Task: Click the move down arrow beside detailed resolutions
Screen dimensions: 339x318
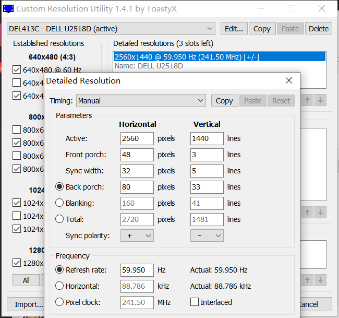Action: coord(320,100)
